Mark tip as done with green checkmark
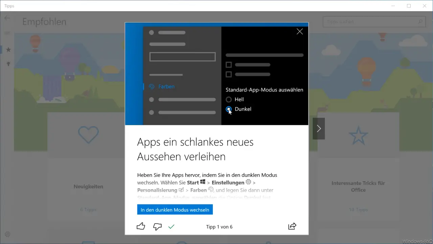This screenshot has width=433, height=244. click(x=171, y=226)
